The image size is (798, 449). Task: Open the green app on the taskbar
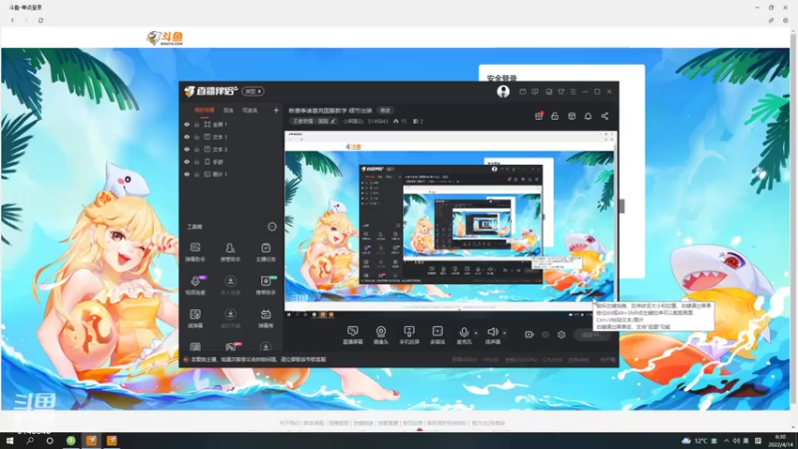pyautogui.click(x=71, y=440)
